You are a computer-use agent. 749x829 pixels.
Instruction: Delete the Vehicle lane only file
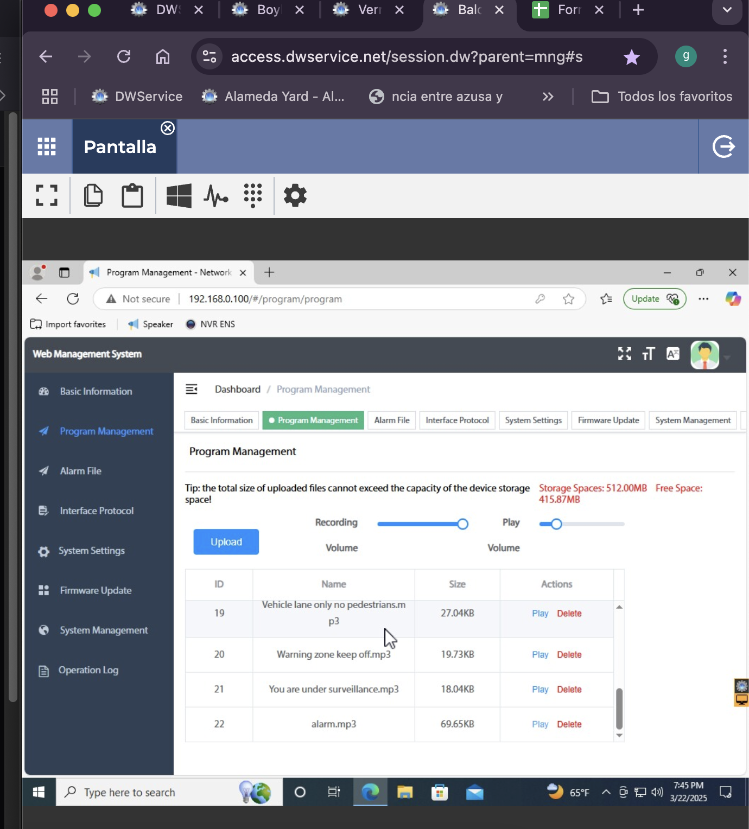click(569, 613)
